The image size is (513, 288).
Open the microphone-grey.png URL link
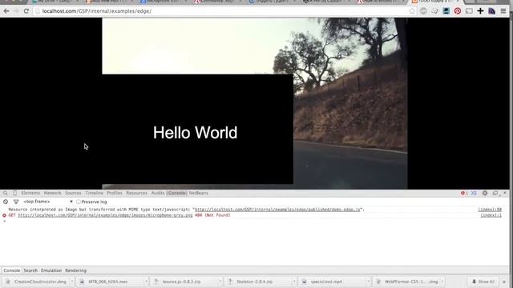pos(105,215)
